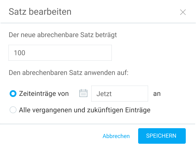Open the calendar date picker icon
The image size is (196, 152).
(x=83, y=93)
